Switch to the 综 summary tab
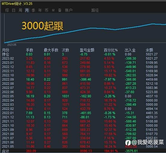Image resolution: width=166 pixels, height=153 pixels. click(7, 10)
